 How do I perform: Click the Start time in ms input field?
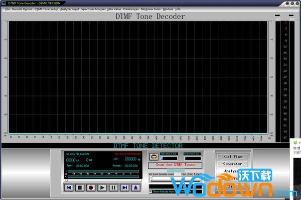(169, 158)
